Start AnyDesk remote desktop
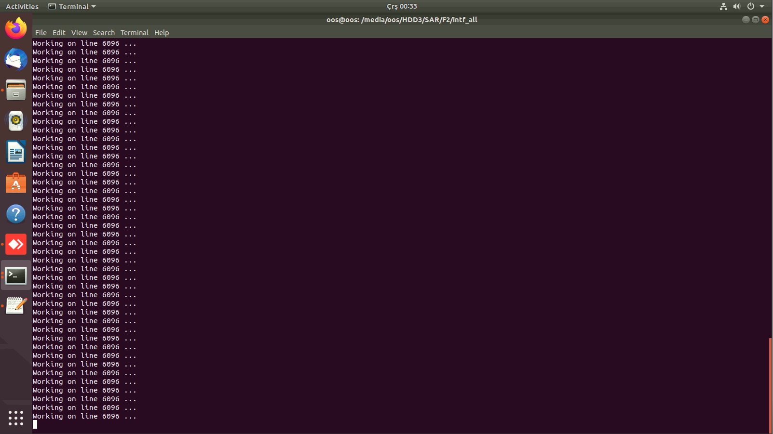This screenshot has height=434, width=773. 16,244
